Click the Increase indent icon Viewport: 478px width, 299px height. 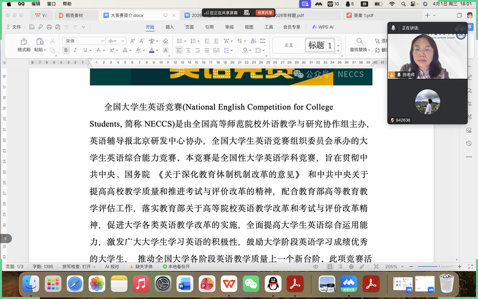coord(216,41)
